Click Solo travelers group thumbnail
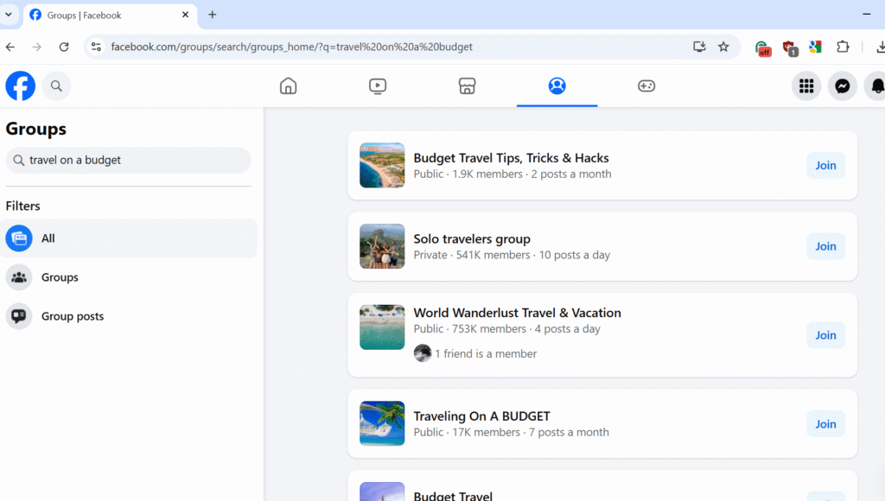 [x=382, y=246]
